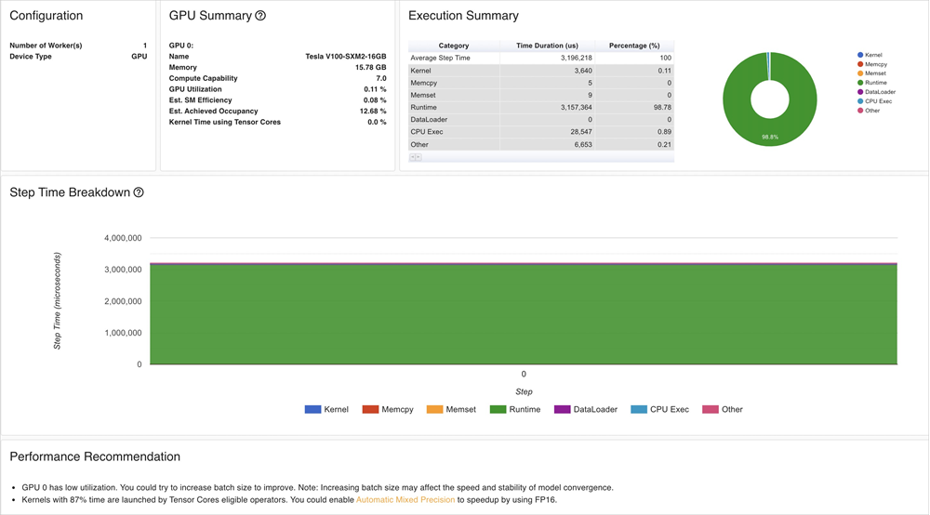Click the Kernel dot in donut chart legend

(x=860, y=55)
